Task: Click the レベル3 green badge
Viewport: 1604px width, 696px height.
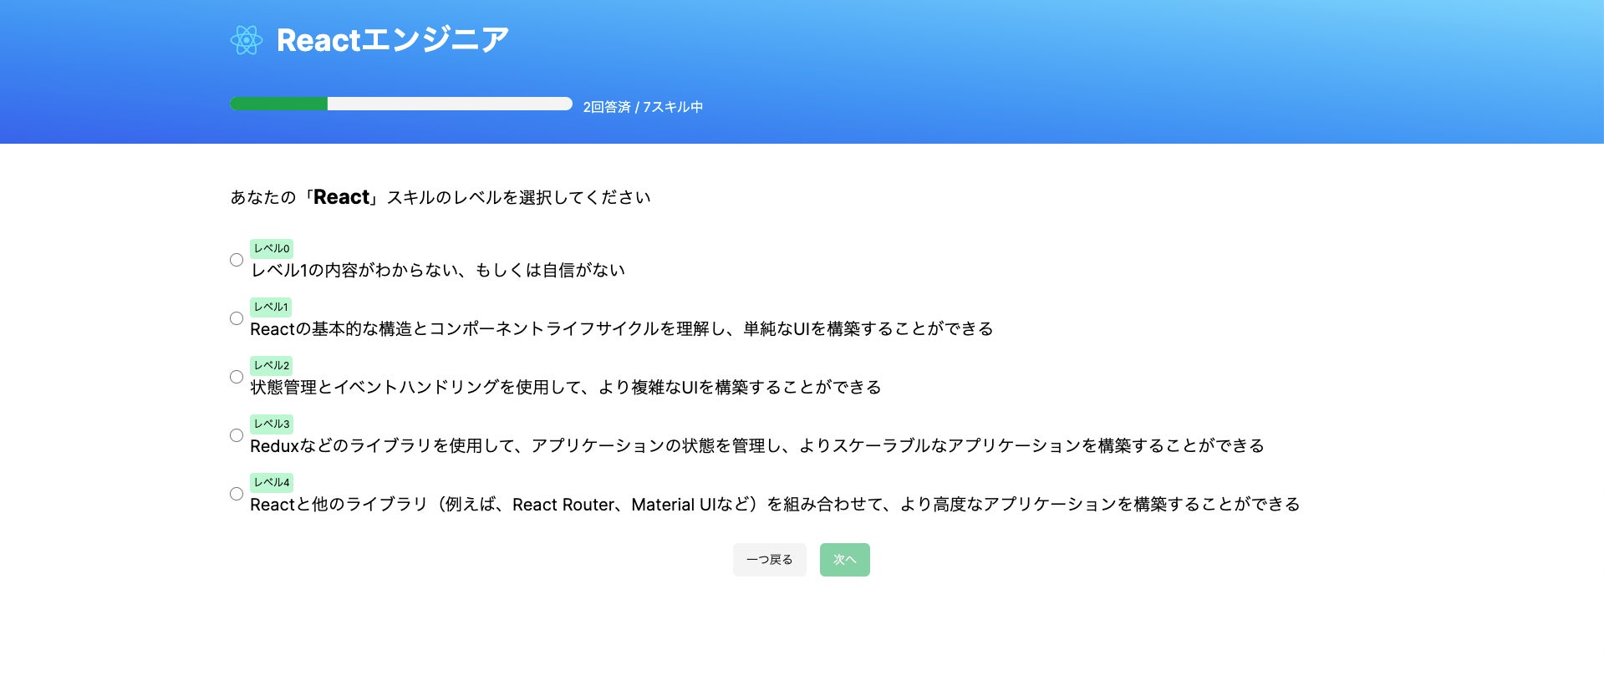Action: click(272, 424)
